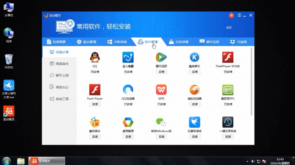295x165 pixels.
Task: Click the 酷狗音乐 blue K icon
Action: click(x=195, y=57)
